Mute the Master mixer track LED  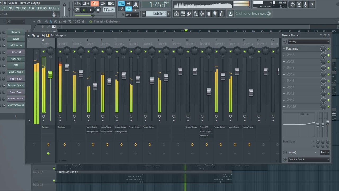pos(44,51)
